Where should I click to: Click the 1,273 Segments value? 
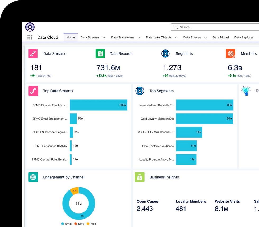[x=172, y=68]
